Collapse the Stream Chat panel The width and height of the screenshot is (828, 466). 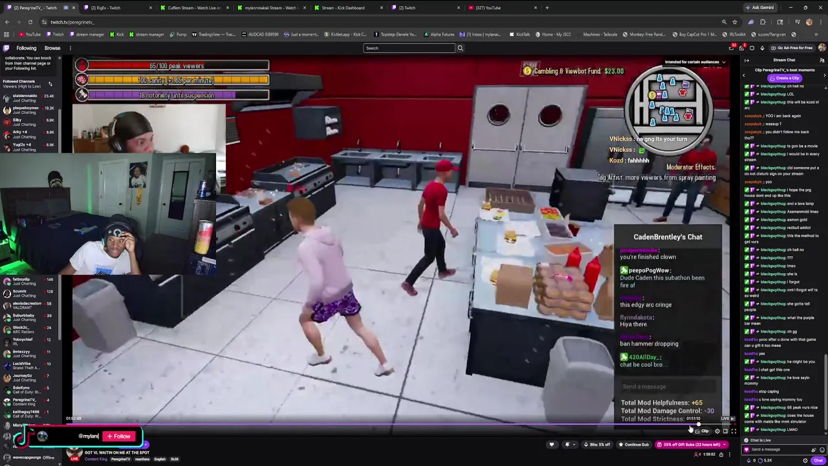pyautogui.click(x=746, y=60)
